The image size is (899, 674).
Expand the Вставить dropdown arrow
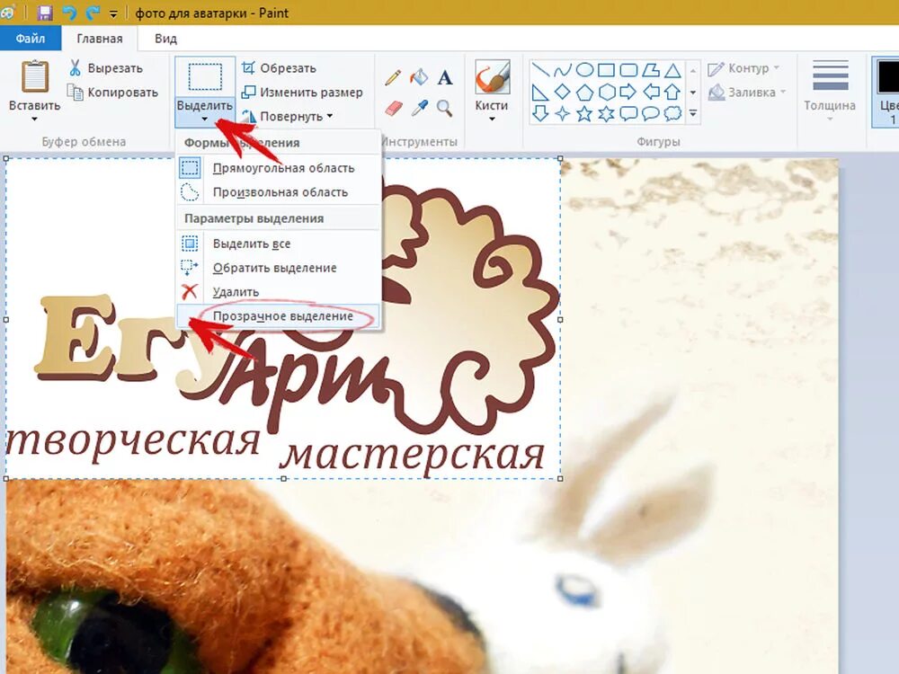[34, 119]
